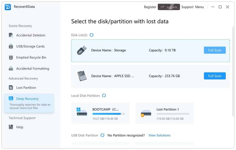Click the BOOTCAMP capacity usage bar
The width and height of the screenshot is (236, 150).
pyautogui.click(x=109, y=114)
